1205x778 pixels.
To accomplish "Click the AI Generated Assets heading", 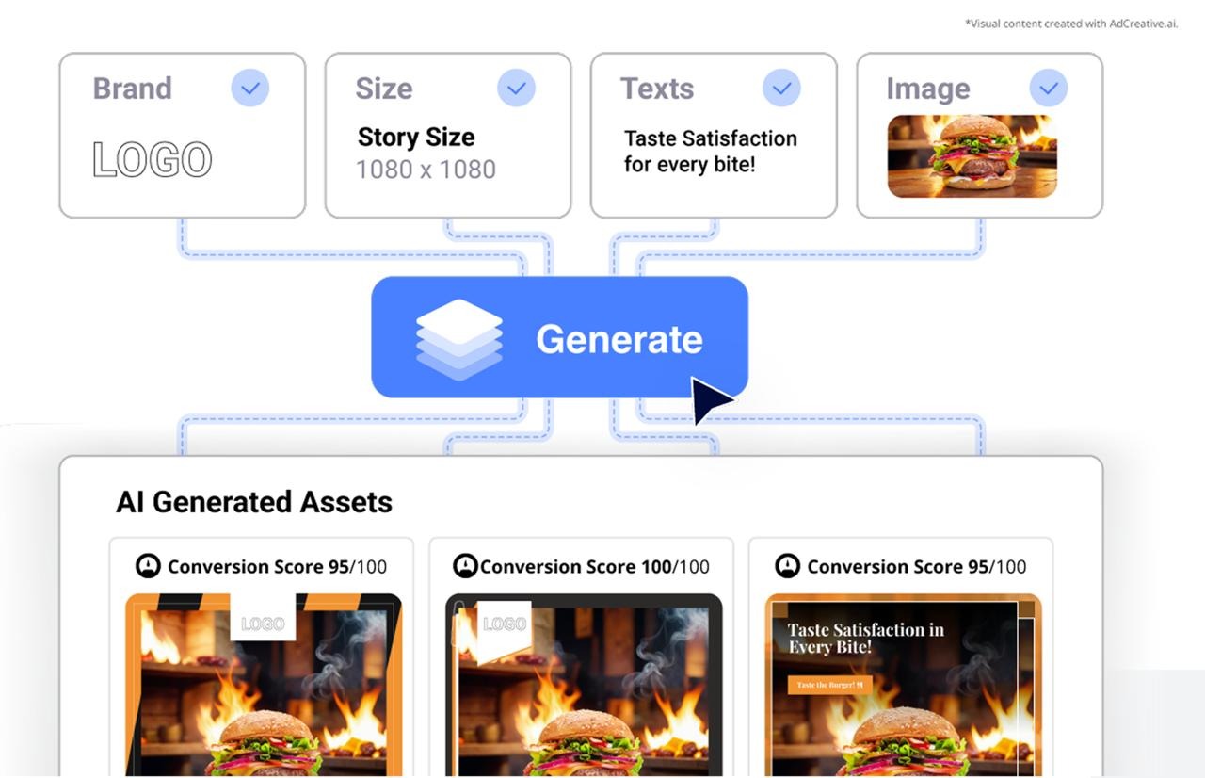I will coord(254,502).
